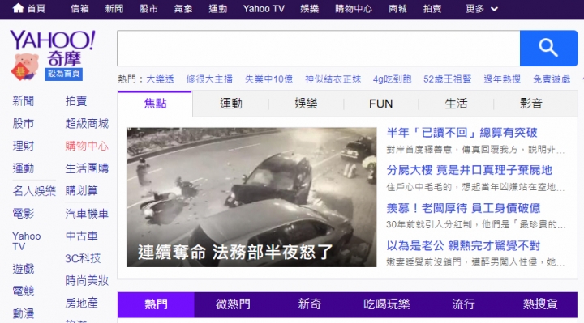Click trending search 修很大主播
Image resolution: width=584 pixels, height=323 pixels.
pos(209,79)
